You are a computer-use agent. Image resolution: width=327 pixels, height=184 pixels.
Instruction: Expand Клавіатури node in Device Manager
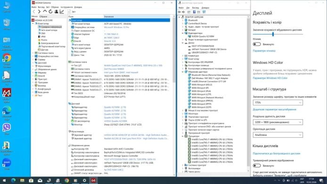pyautogui.click(x=183, y=56)
